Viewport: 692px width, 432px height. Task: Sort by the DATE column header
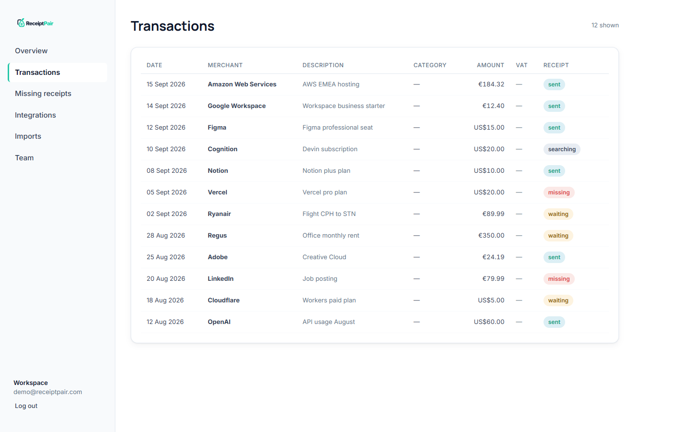point(154,65)
